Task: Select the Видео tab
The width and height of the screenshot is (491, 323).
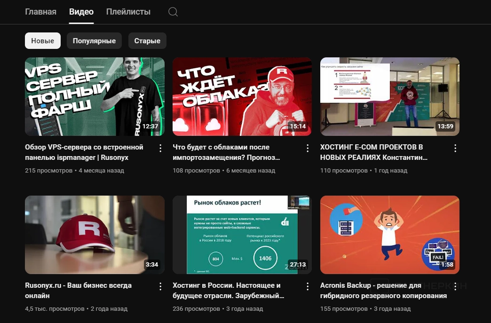Action: (81, 12)
